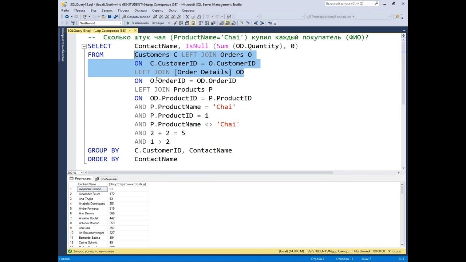The height and width of the screenshot is (262, 466).
Task: Click the New Project toolbar icon
Action: [x=84, y=17]
